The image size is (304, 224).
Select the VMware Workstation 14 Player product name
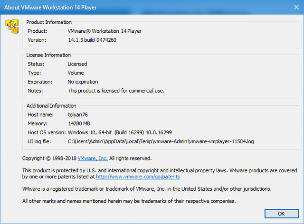104,31
